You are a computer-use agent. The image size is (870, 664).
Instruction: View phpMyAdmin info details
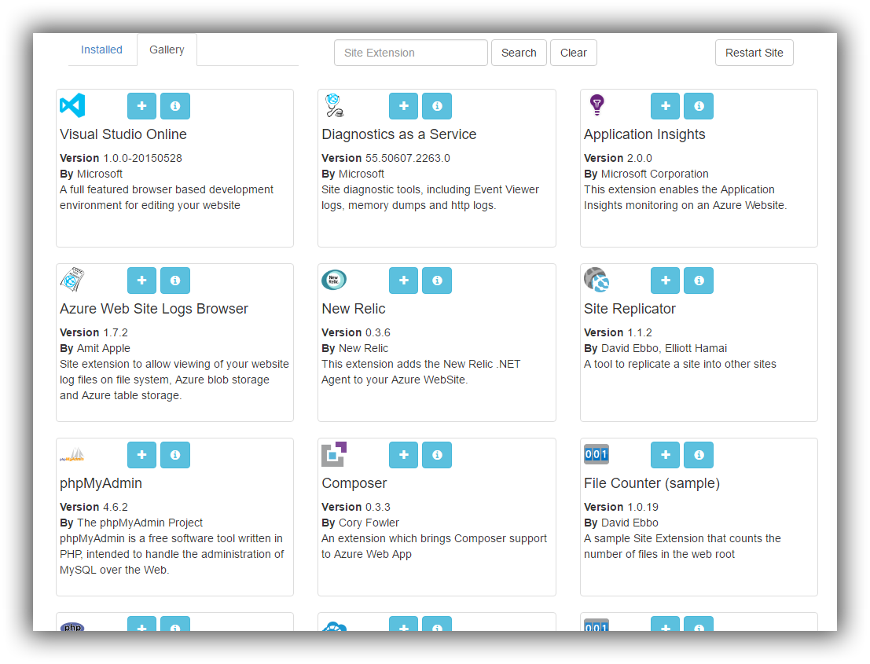tap(175, 455)
